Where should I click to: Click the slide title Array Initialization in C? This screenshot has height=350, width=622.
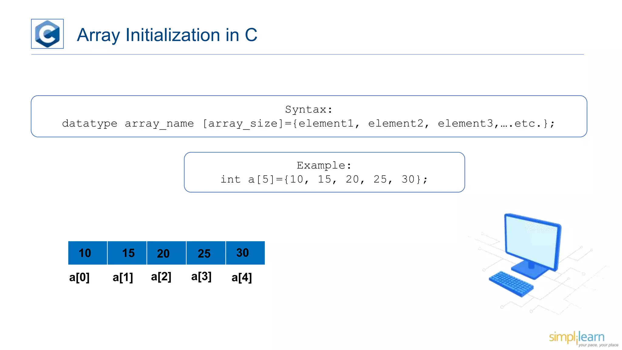167,35
